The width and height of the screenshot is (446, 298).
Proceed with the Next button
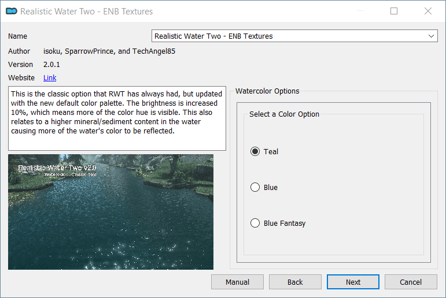(353, 282)
